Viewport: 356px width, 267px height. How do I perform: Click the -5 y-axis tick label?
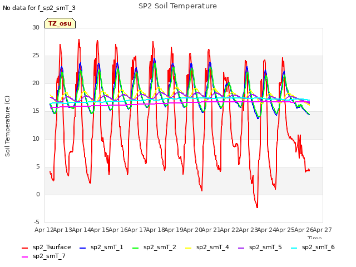(37, 222)
